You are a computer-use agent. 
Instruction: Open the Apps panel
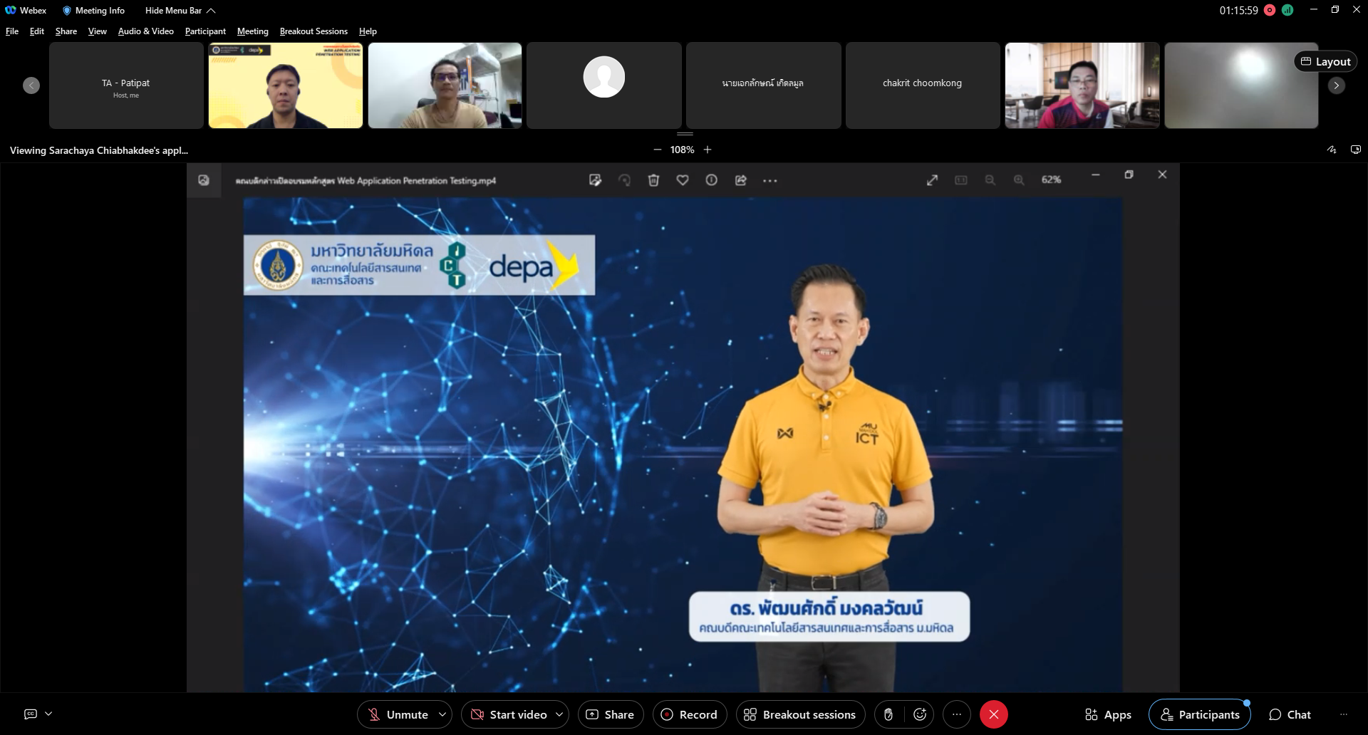click(x=1108, y=714)
